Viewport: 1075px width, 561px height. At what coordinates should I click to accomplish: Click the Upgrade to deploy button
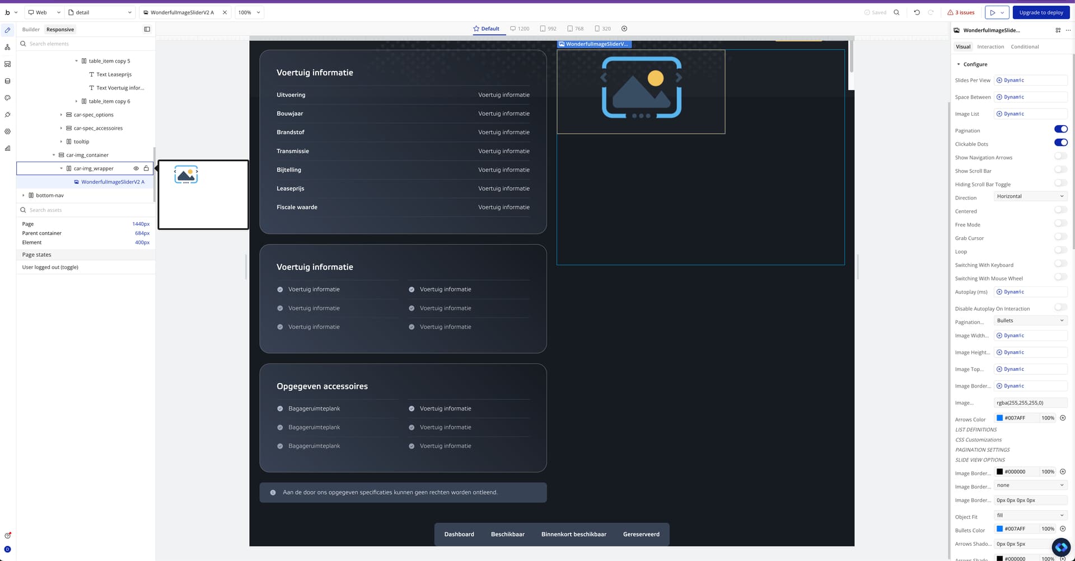tap(1041, 12)
